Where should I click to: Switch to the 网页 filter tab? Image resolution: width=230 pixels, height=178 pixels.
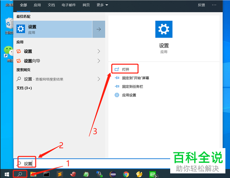click(x=86, y=5)
